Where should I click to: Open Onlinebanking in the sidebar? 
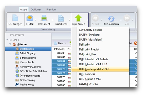[27, 80]
